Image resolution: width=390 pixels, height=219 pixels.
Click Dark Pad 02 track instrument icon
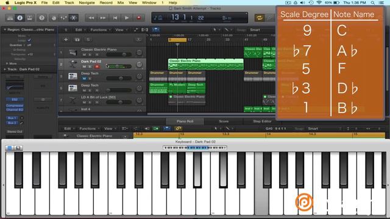[73, 64]
